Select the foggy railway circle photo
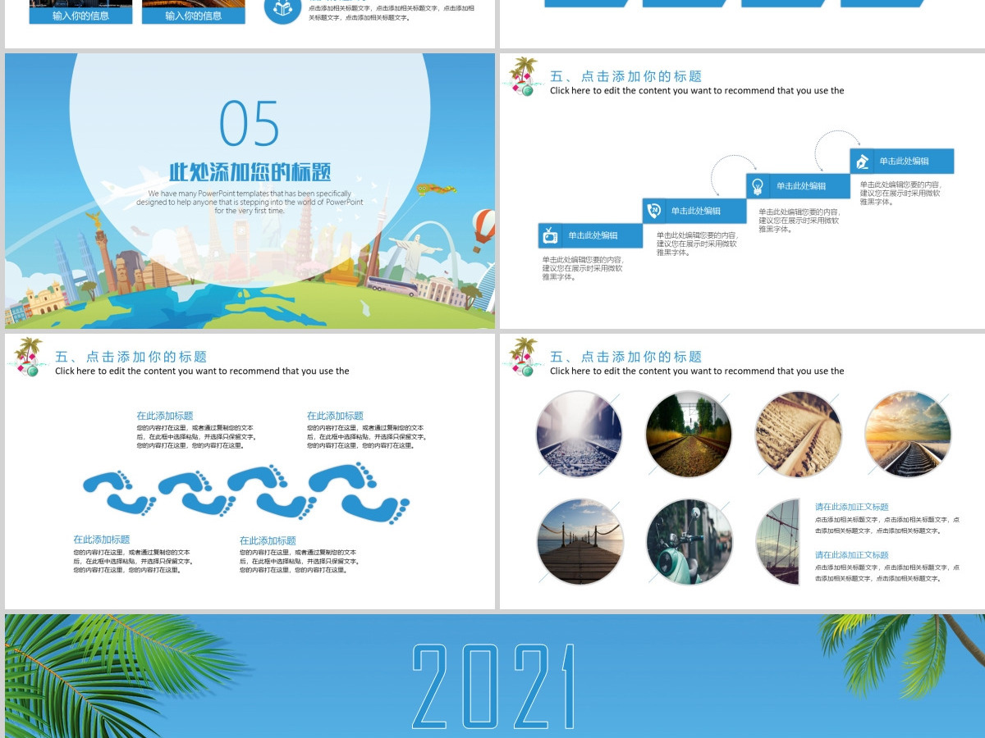Screen dimensions: 985x738 point(580,434)
